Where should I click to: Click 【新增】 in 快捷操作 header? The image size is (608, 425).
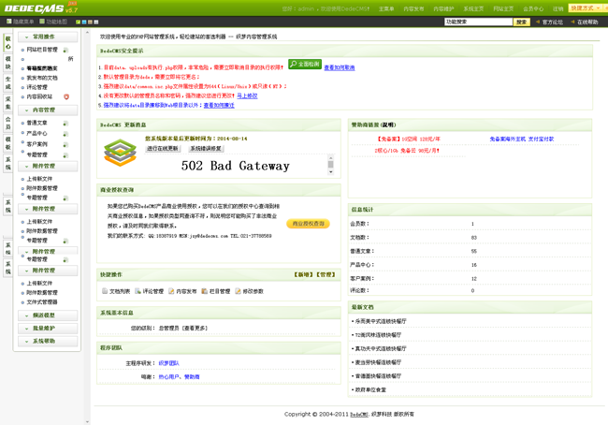(304, 275)
